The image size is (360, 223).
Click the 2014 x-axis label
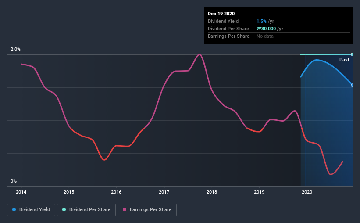coord(21,192)
